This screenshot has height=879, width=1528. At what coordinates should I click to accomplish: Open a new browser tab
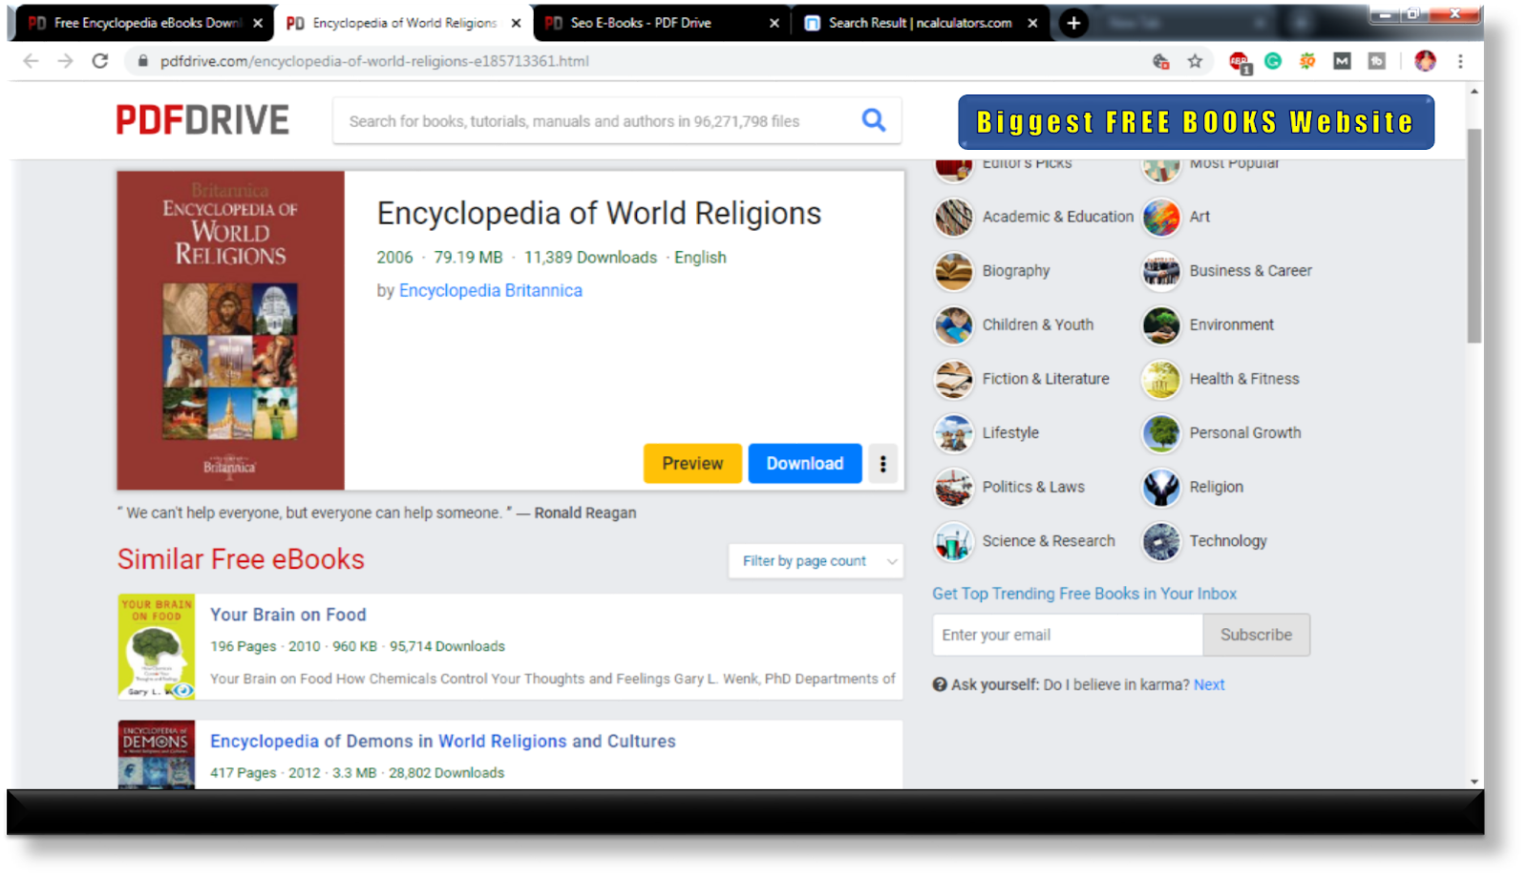point(1073,23)
